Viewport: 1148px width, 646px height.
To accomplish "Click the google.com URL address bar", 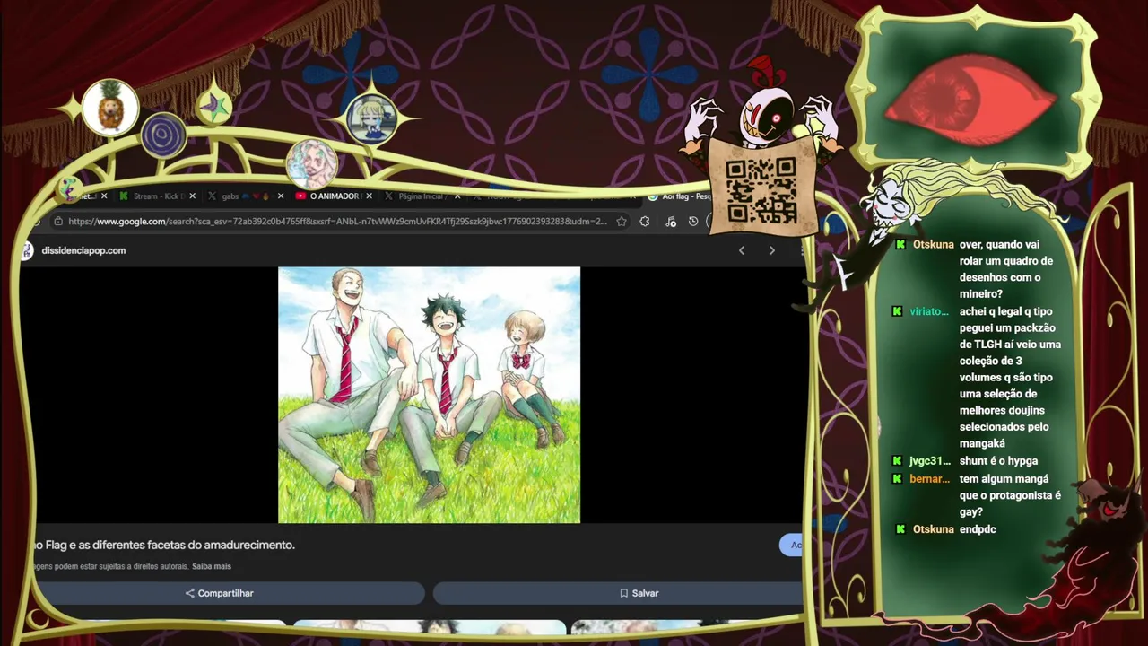I will 337,222.
